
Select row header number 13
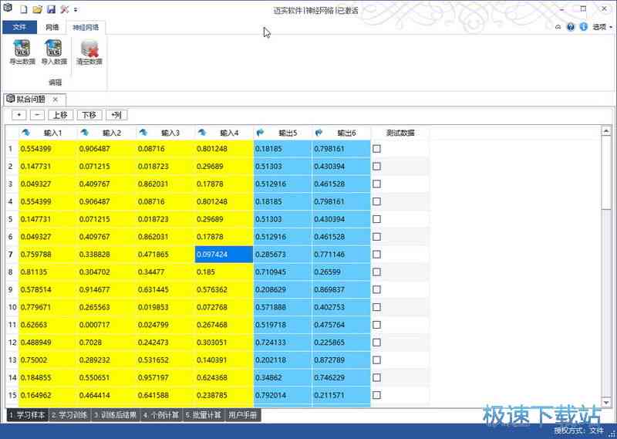[12, 360]
